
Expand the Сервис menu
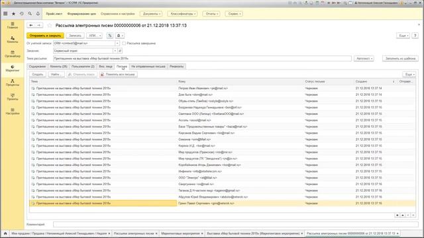(x=234, y=14)
